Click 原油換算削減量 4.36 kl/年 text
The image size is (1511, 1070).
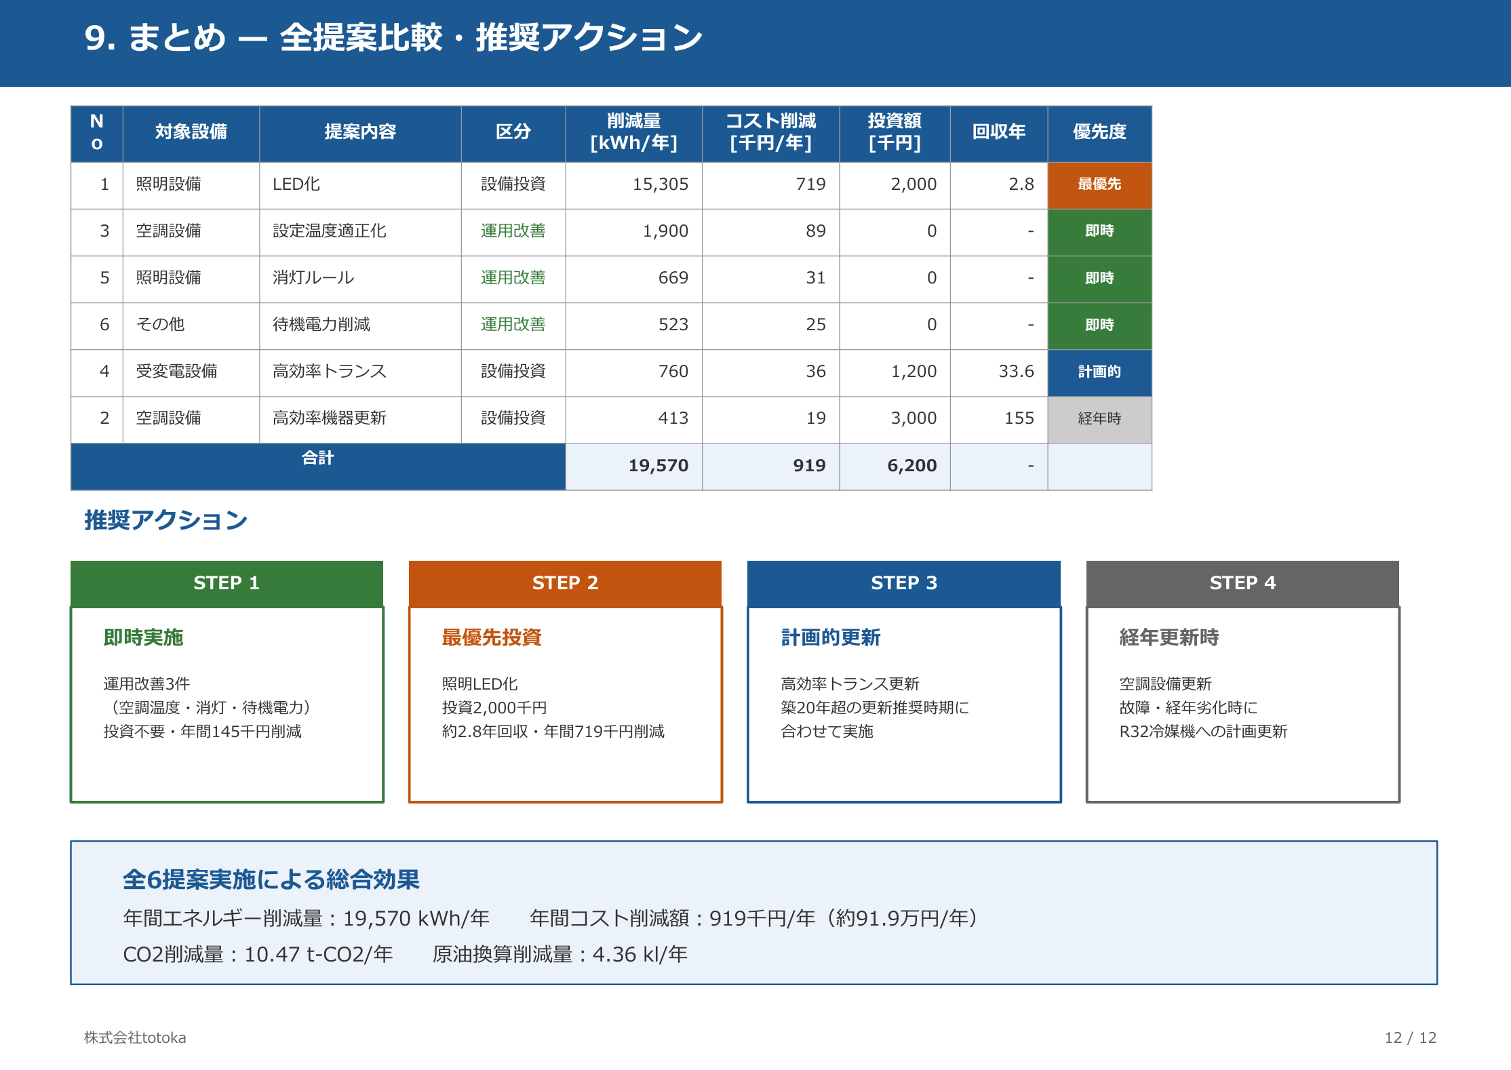point(560,955)
